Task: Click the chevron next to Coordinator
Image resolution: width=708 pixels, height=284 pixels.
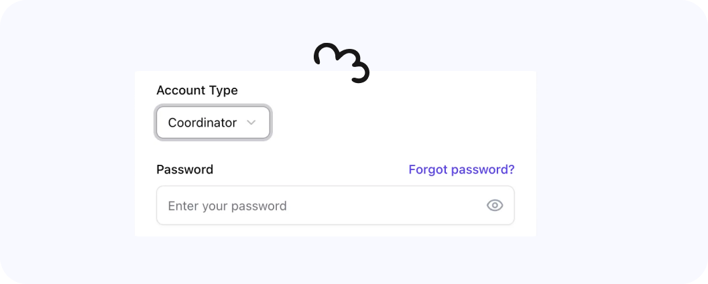Action: click(251, 123)
